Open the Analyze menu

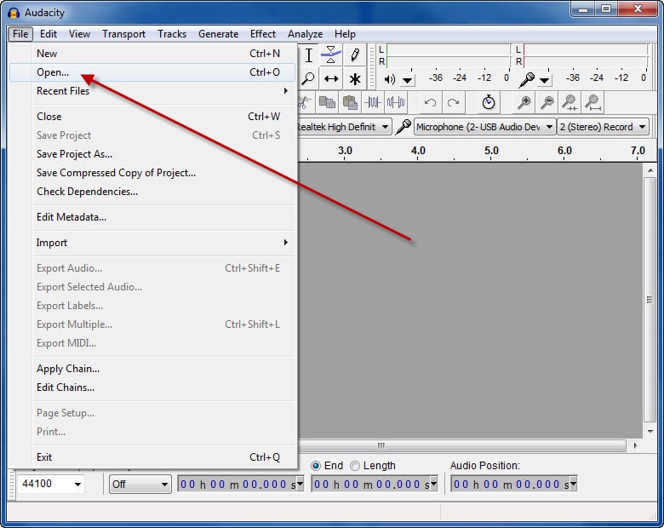(x=306, y=34)
